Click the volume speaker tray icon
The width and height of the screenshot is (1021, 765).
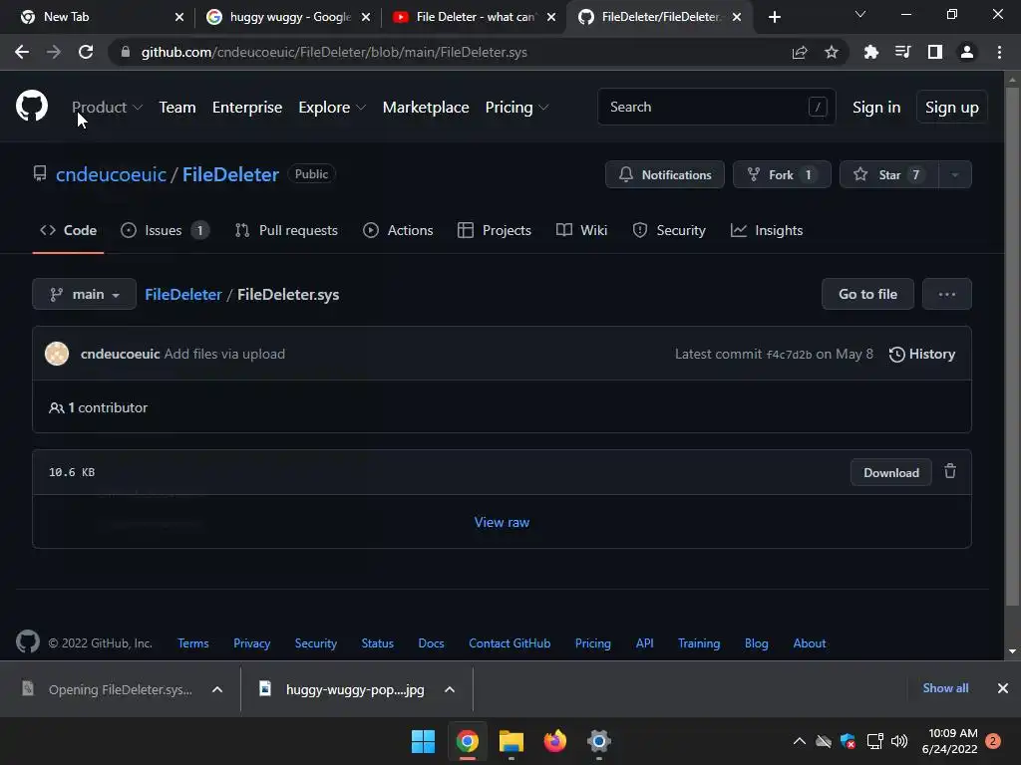click(899, 741)
